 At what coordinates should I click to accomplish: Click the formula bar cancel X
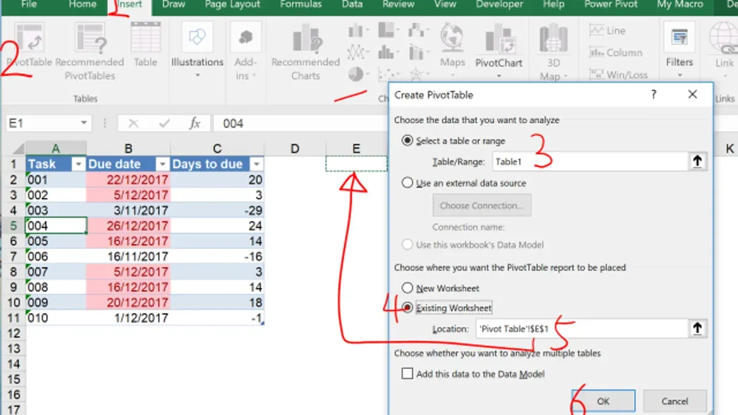click(133, 124)
